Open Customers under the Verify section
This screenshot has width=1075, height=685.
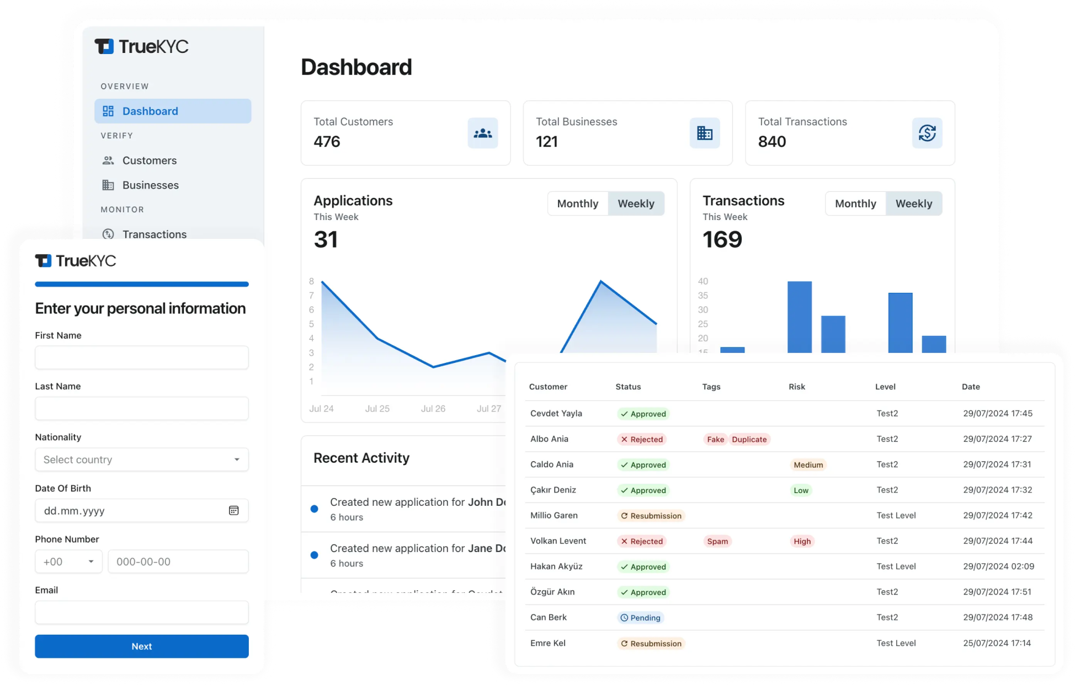pyautogui.click(x=150, y=160)
